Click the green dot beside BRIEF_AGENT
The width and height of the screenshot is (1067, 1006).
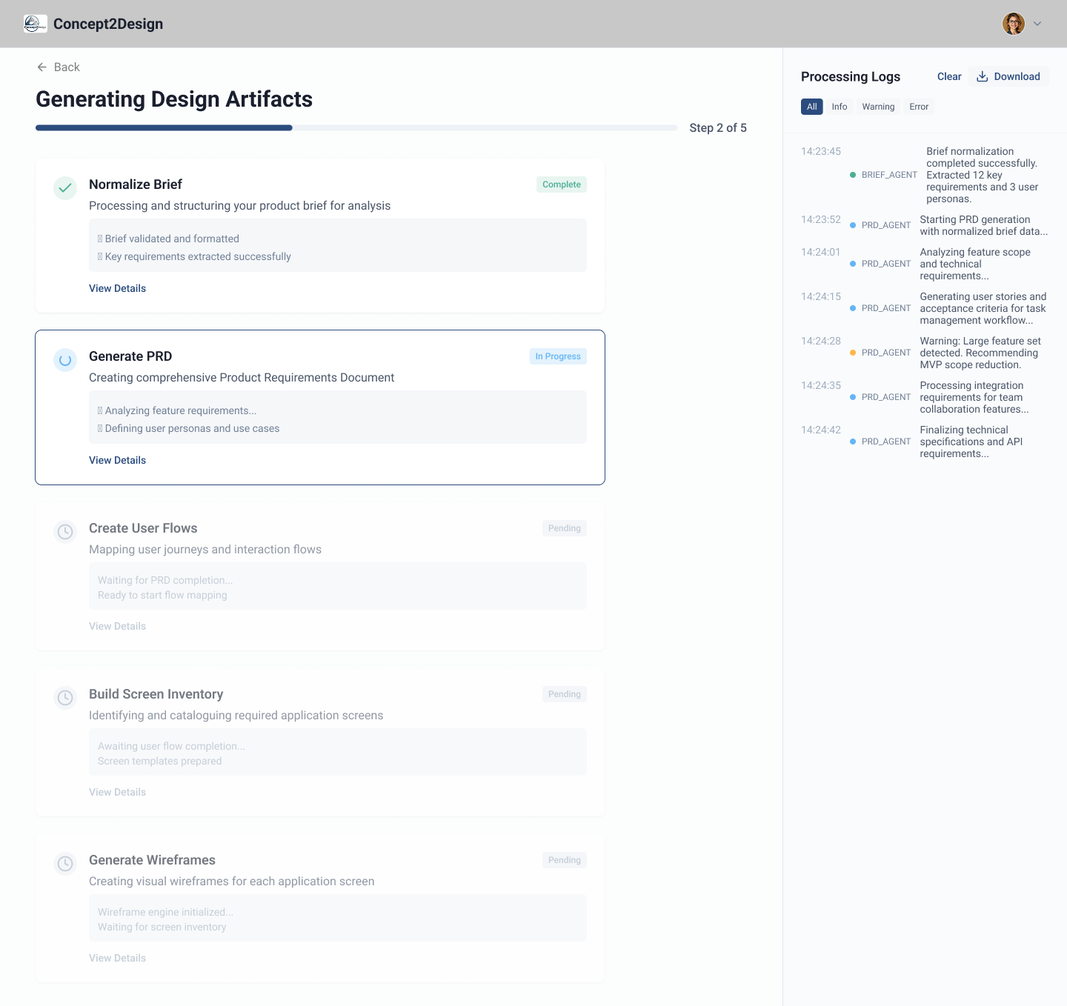pyautogui.click(x=853, y=175)
